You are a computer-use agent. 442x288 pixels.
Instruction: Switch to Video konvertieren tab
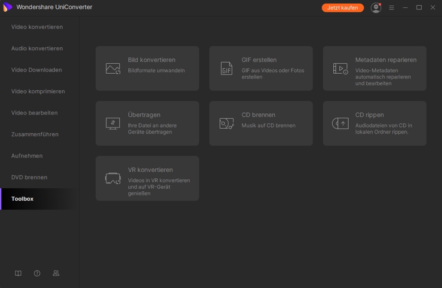pyautogui.click(x=37, y=27)
